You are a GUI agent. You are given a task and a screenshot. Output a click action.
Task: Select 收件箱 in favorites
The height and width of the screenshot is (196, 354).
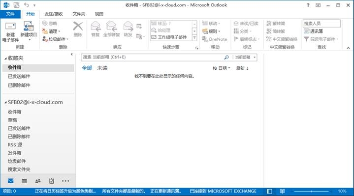(x=38, y=67)
